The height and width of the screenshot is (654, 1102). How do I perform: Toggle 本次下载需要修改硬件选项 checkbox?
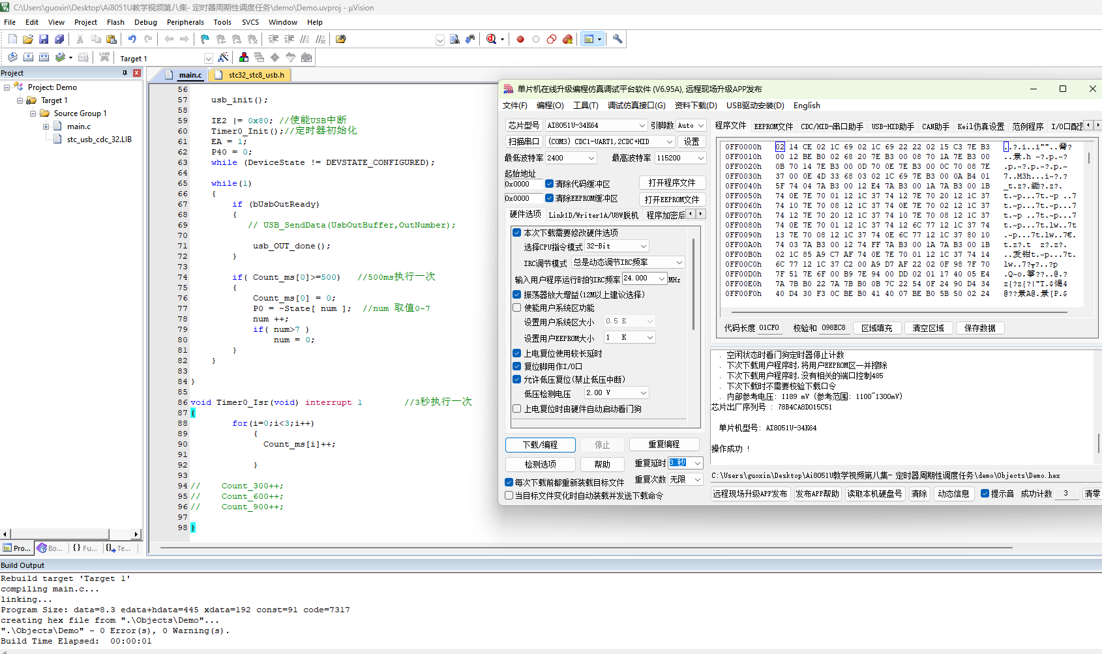pos(517,233)
